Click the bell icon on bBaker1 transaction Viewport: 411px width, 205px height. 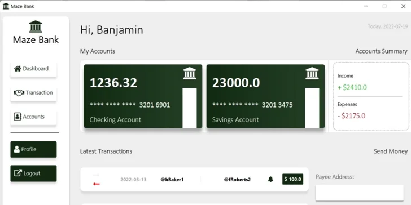point(270,179)
